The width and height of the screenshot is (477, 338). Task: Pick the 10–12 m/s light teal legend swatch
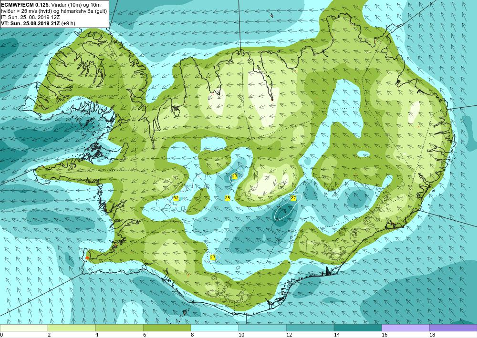click(262, 328)
